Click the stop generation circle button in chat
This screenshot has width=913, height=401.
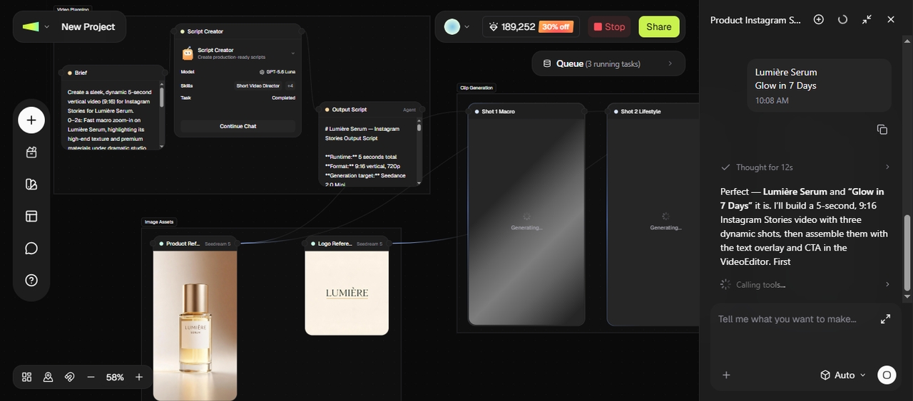887,375
